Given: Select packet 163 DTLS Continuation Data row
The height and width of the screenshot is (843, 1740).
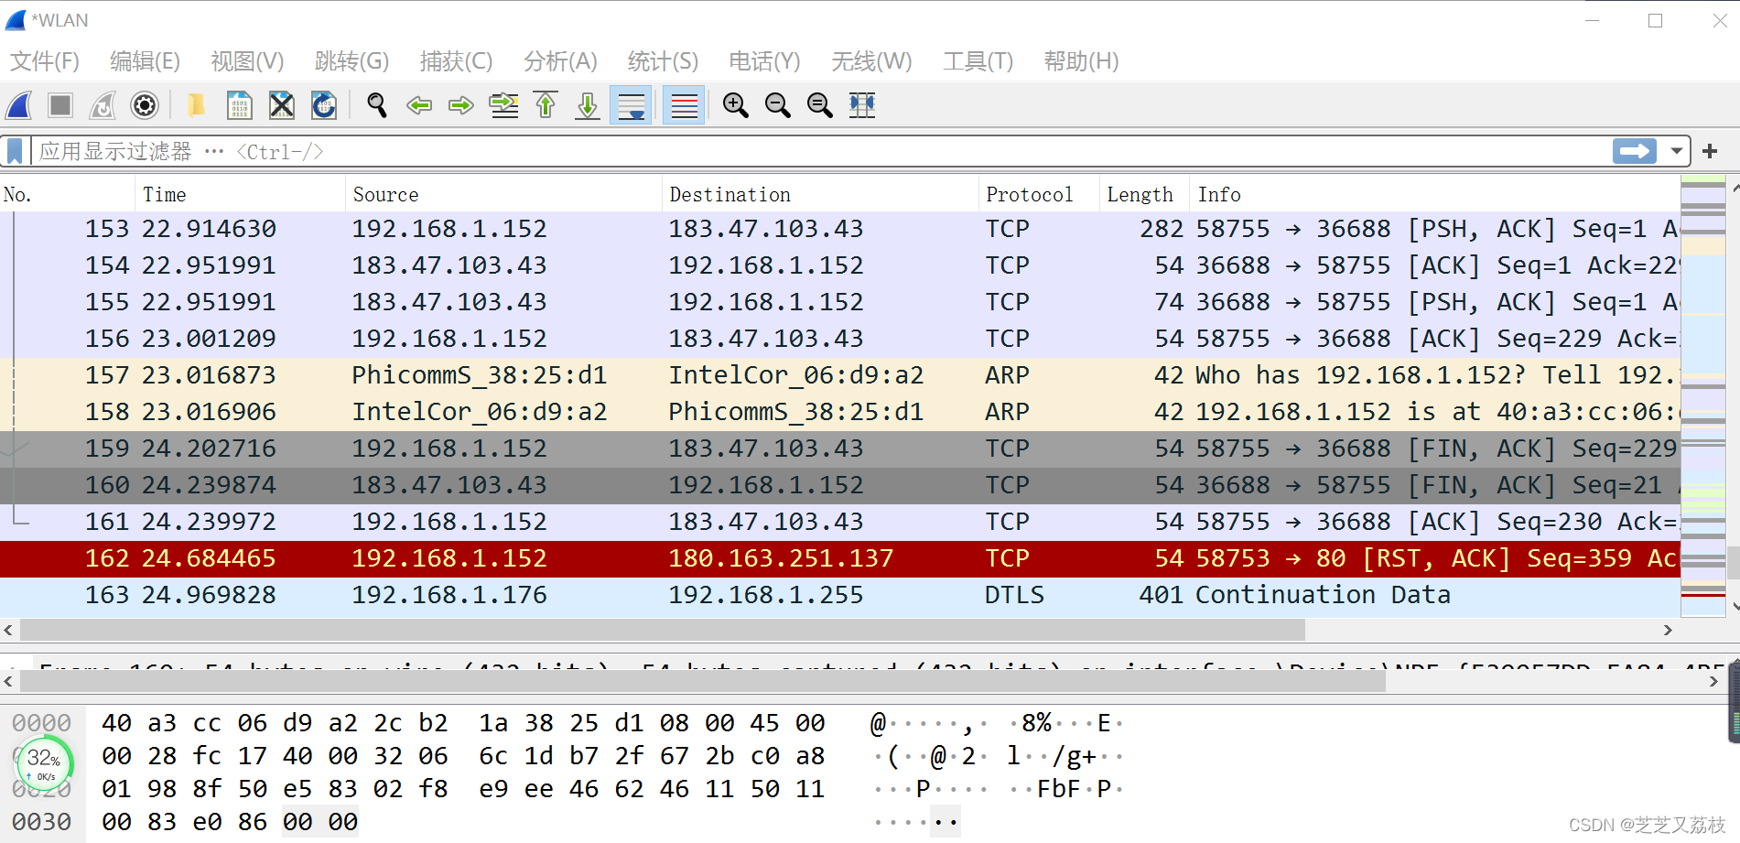Looking at the screenshot, I should point(839,595).
